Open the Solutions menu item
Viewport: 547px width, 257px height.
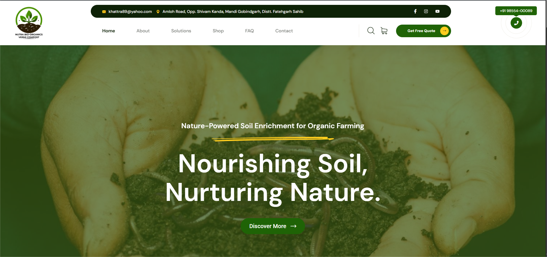tap(181, 31)
